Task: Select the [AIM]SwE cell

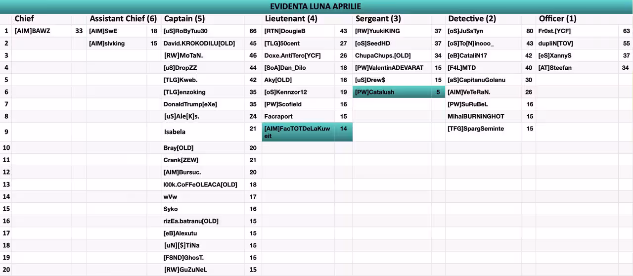Action: click(117, 31)
